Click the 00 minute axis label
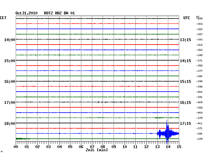Screen dimensions: 204x155 pyautogui.click(x=16, y=147)
